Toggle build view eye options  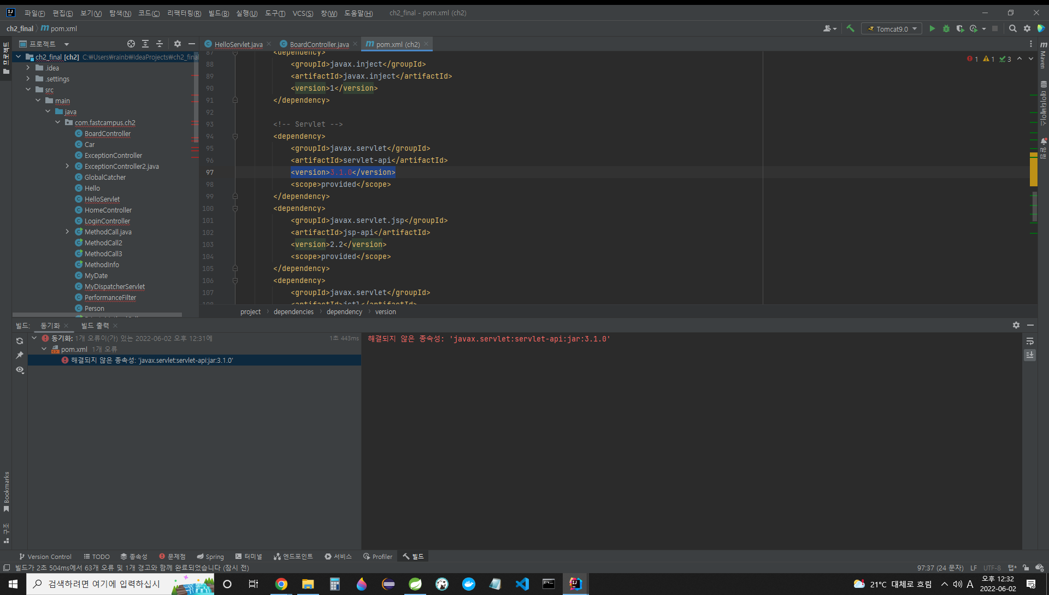point(20,370)
